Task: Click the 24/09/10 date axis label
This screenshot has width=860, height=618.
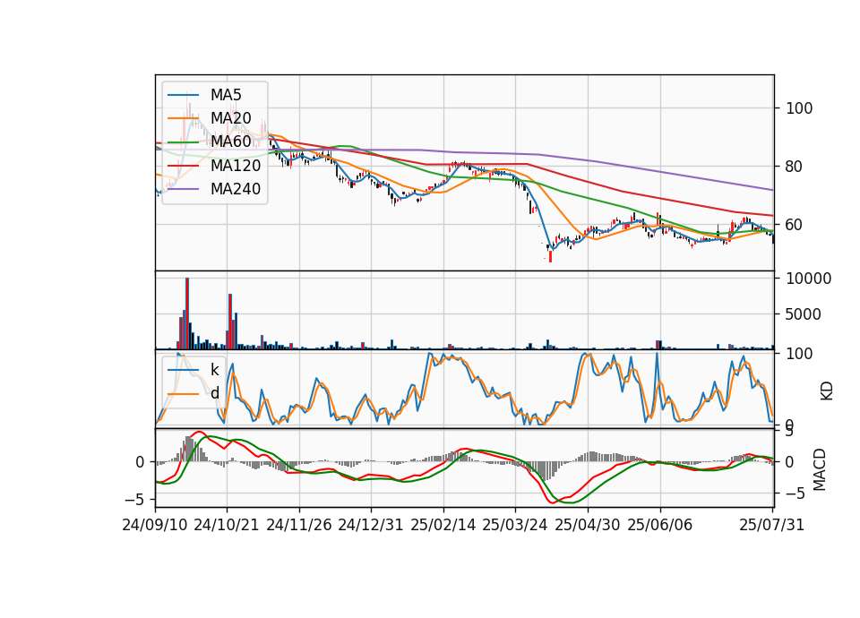Action: click(x=155, y=525)
